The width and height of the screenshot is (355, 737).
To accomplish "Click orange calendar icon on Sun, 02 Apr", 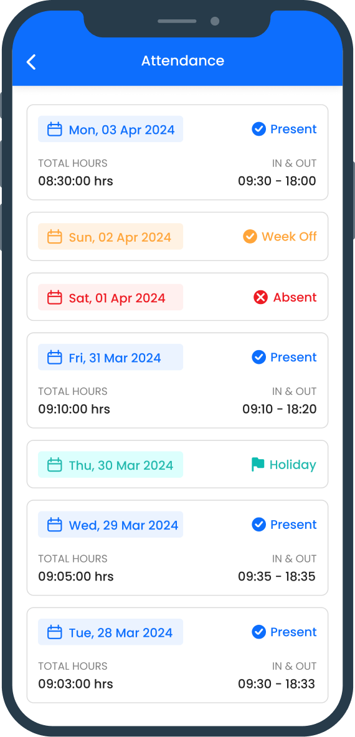I will pyautogui.click(x=55, y=236).
